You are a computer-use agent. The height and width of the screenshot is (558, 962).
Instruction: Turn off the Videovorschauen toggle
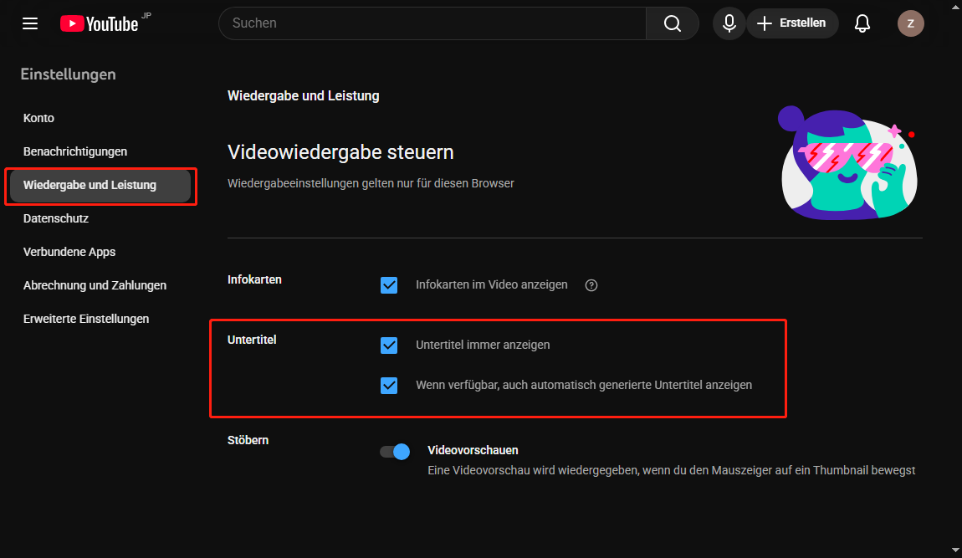pyautogui.click(x=394, y=451)
